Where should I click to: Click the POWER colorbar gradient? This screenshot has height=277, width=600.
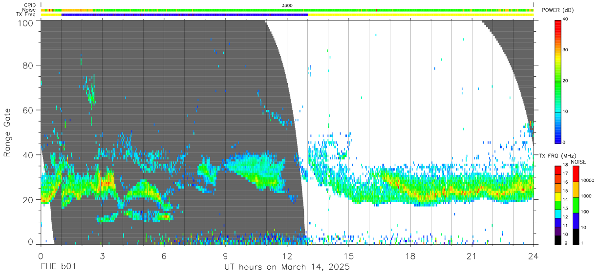557,81
